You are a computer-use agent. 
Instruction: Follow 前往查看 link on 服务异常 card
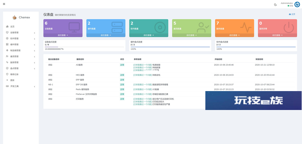click(277, 35)
